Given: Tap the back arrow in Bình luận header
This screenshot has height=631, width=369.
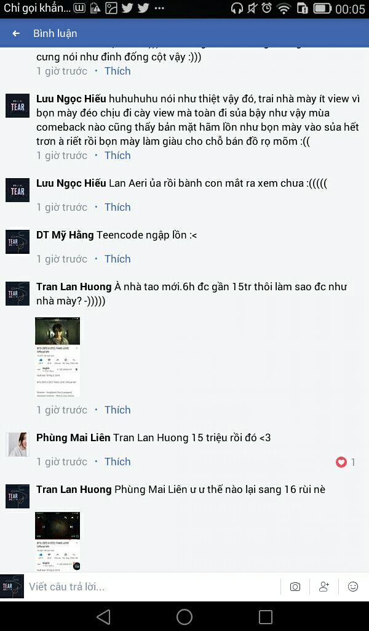Looking at the screenshot, I should tap(16, 33).
